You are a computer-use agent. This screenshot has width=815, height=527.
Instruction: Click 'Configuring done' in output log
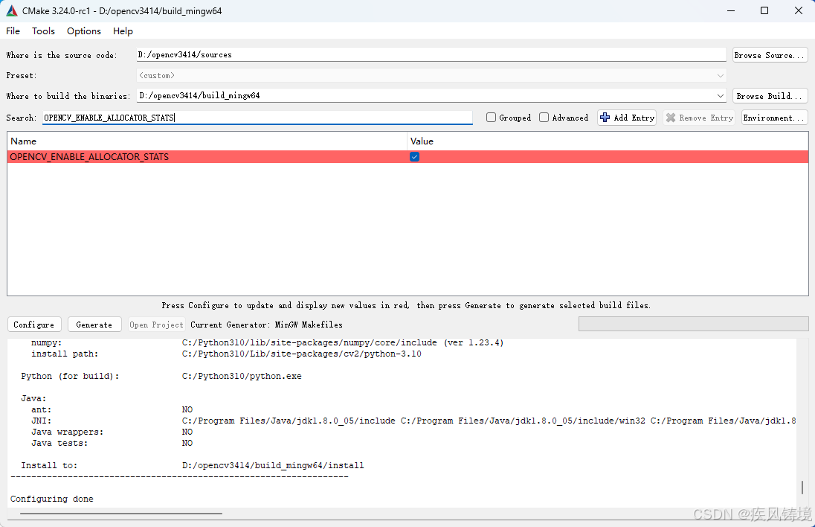(52, 499)
